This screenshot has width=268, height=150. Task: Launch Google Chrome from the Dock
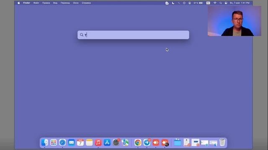[138, 142]
